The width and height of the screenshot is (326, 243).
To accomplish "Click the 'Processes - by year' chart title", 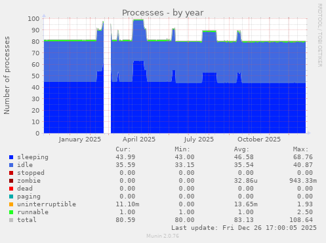I will 163,13.
